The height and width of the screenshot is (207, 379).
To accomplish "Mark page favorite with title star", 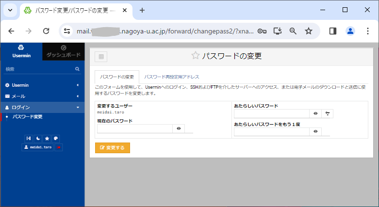I will pos(195,56).
